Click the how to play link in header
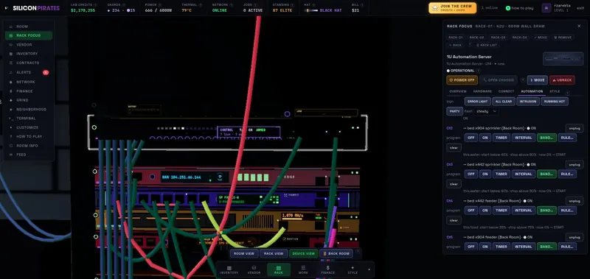The image size is (590, 279). [x=520, y=8]
